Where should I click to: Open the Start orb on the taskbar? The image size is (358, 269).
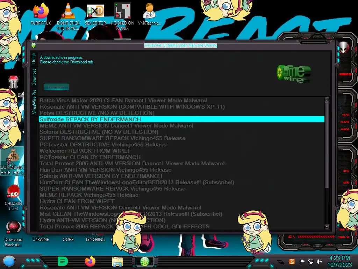pos(9,262)
